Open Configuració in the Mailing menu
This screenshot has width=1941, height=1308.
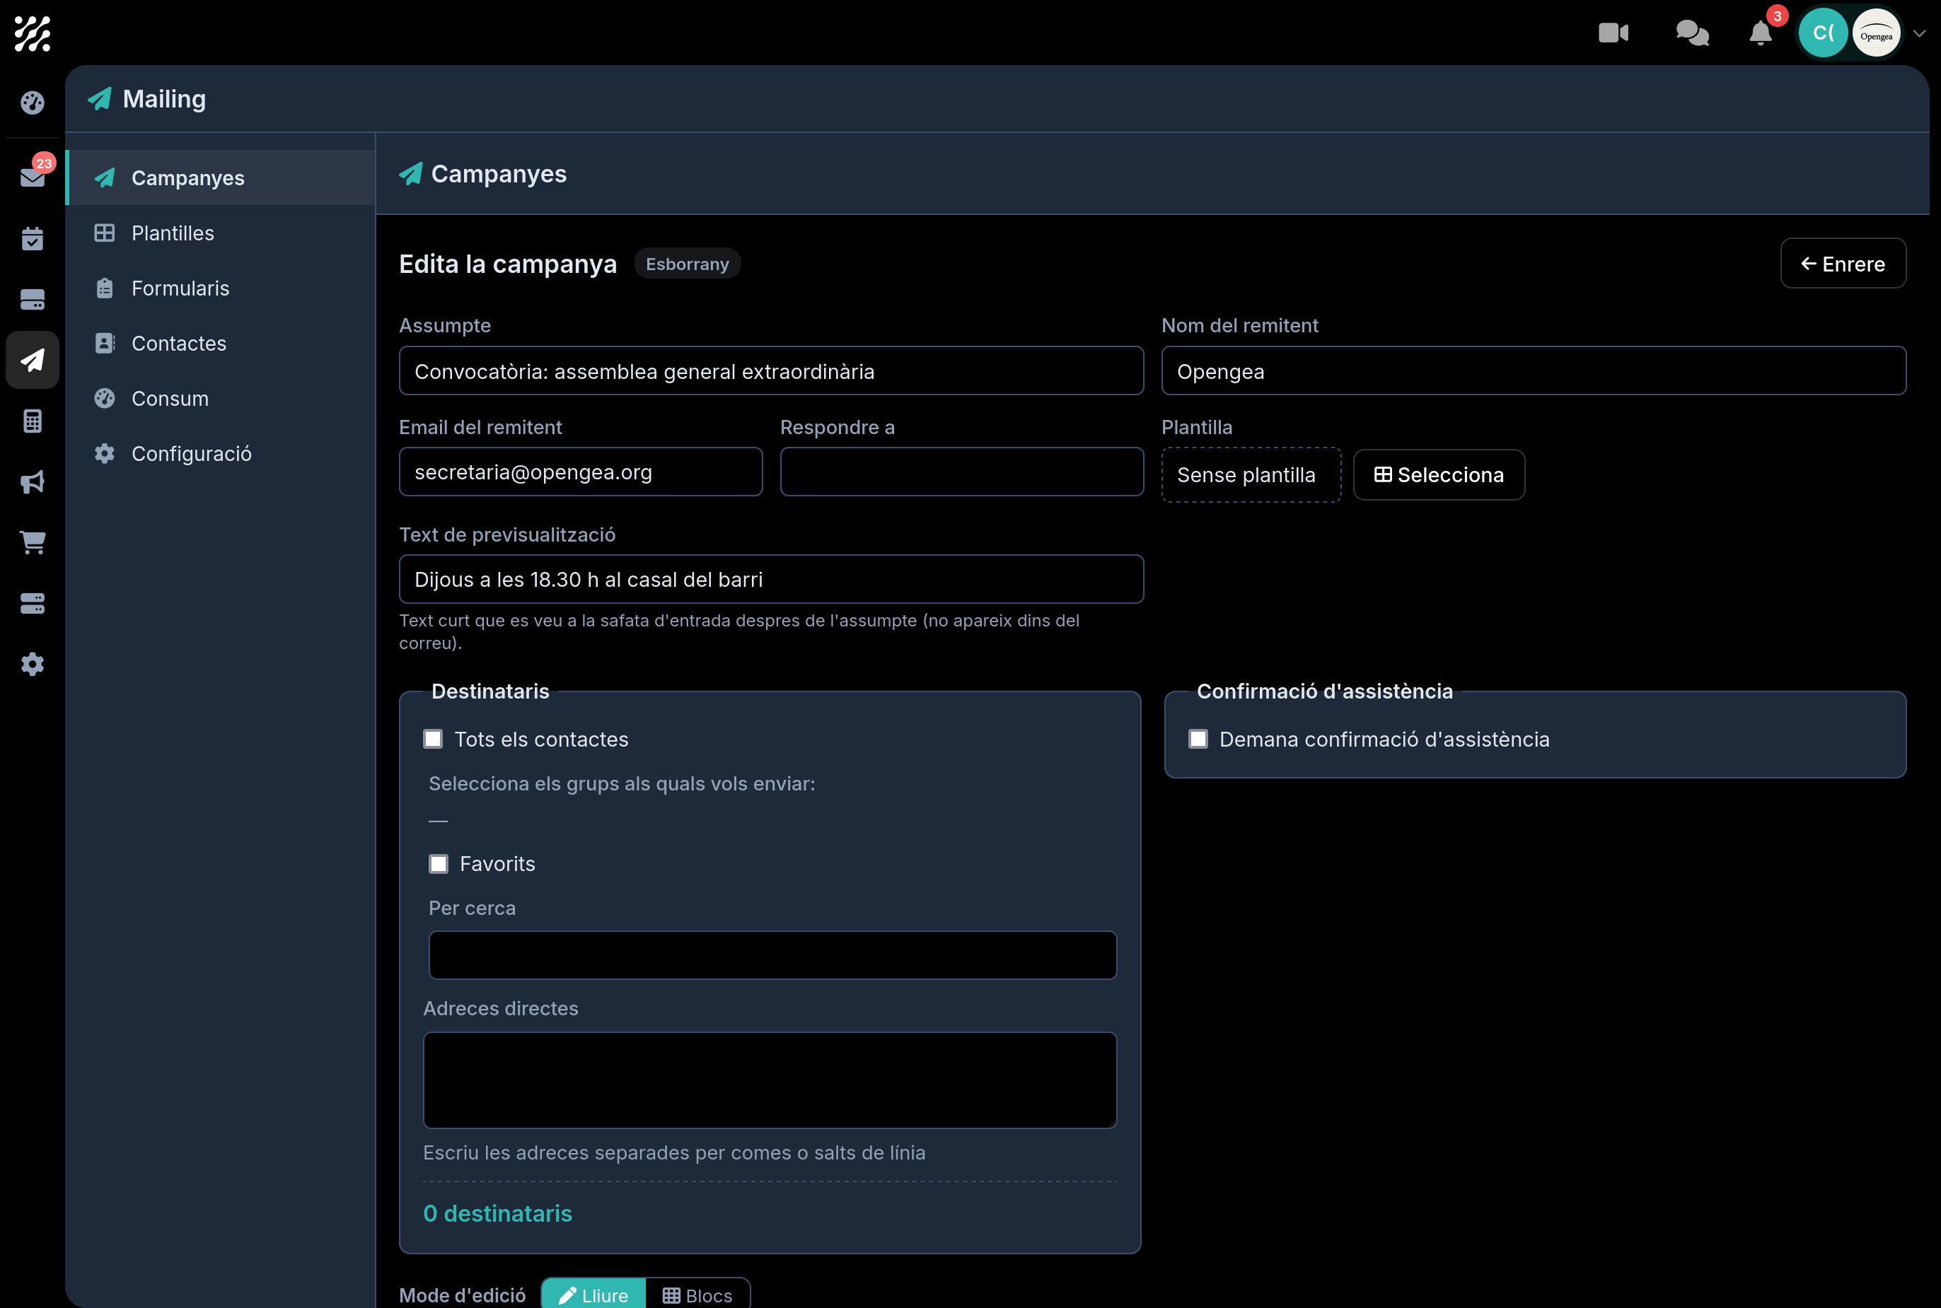point(220,453)
